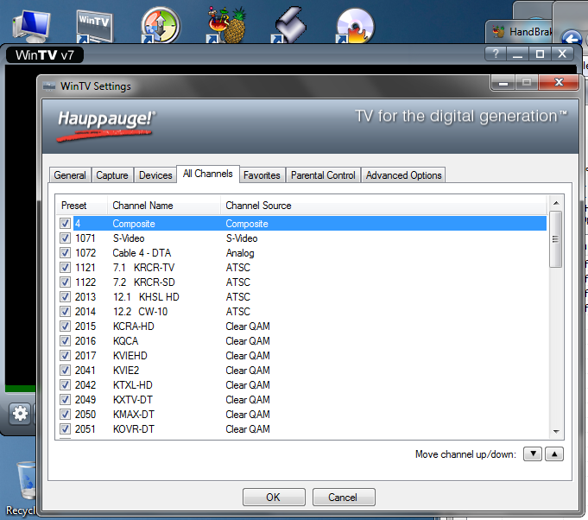Viewport: 588px width, 520px height.
Task: Toggle the checkbox for 7.1 KRCR-TV
Action: (x=65, y=268)
